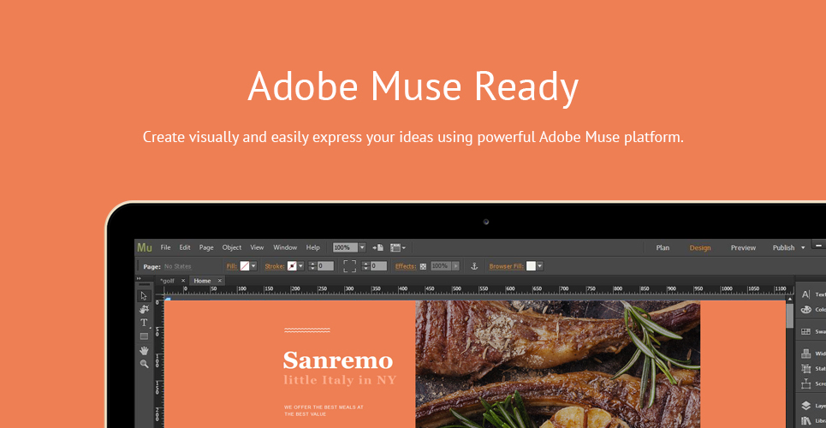The height and width of the screenshot is (428, 826).
Task: Open the States panel icon
Action: [806, 369]
